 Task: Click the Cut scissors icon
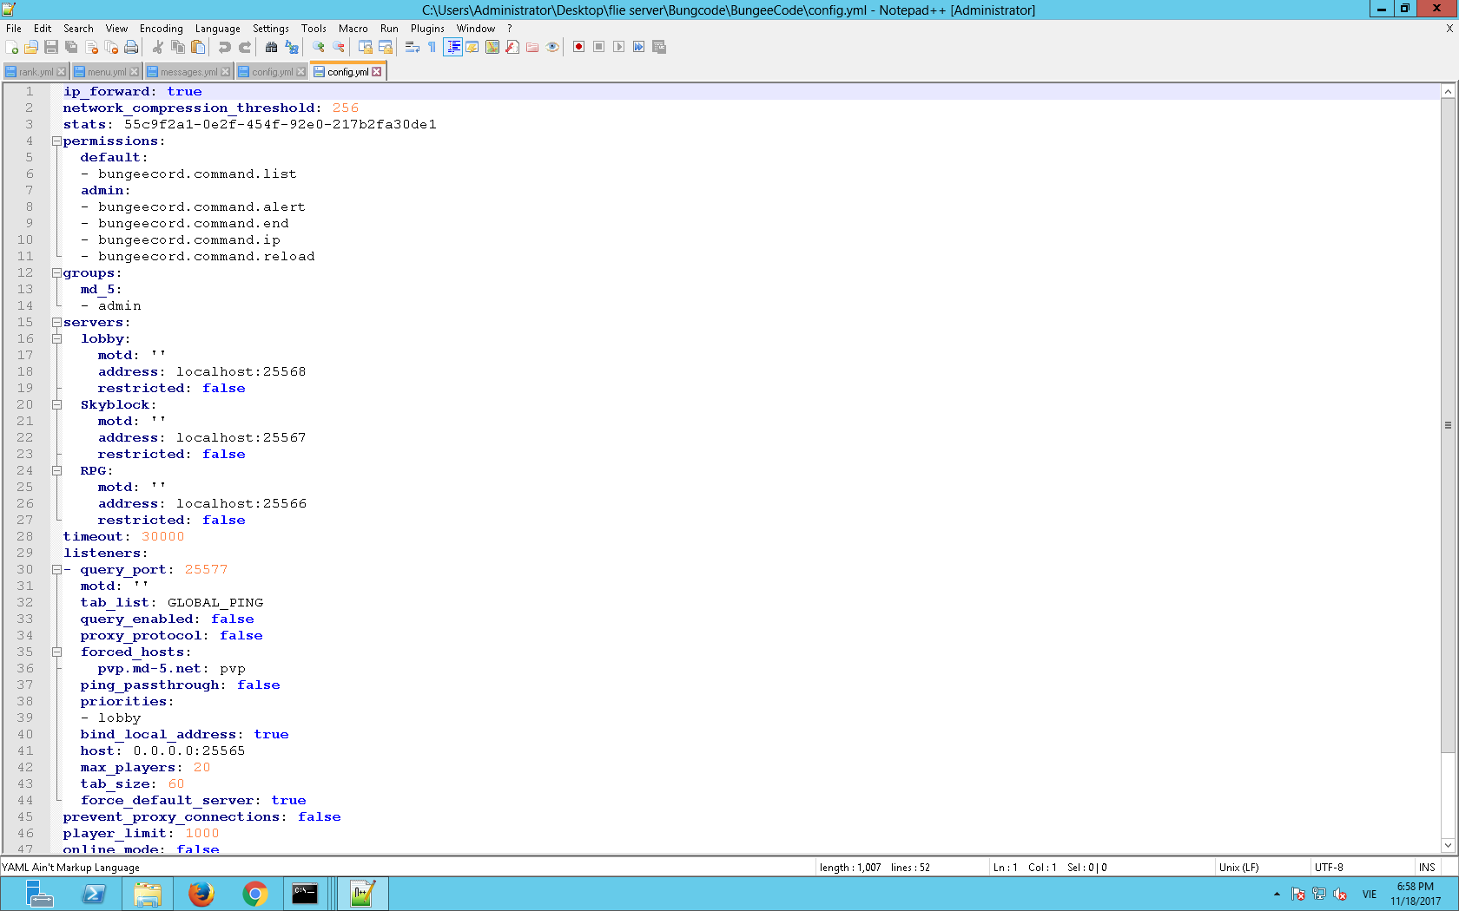click(158, 47)
